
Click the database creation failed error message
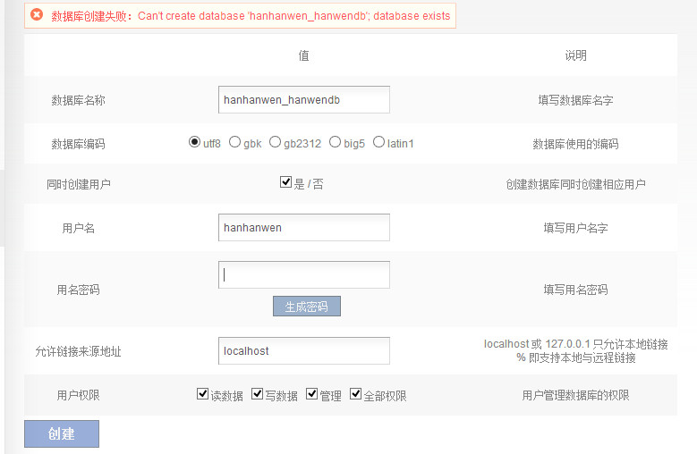coord(250,16)
